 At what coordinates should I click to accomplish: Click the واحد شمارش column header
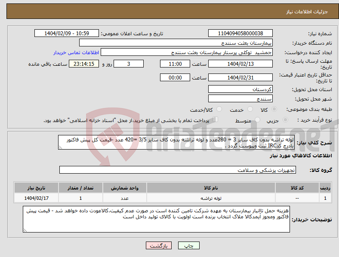tap(125, 188)
